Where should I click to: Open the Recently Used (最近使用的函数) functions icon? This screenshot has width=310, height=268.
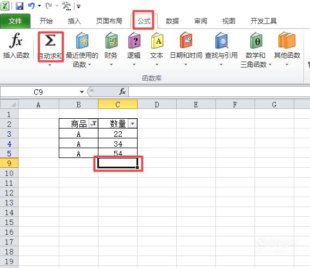click(x=82, y=40)
